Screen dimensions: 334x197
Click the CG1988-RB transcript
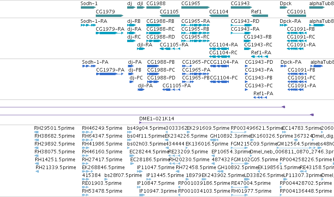coord(154,25)
